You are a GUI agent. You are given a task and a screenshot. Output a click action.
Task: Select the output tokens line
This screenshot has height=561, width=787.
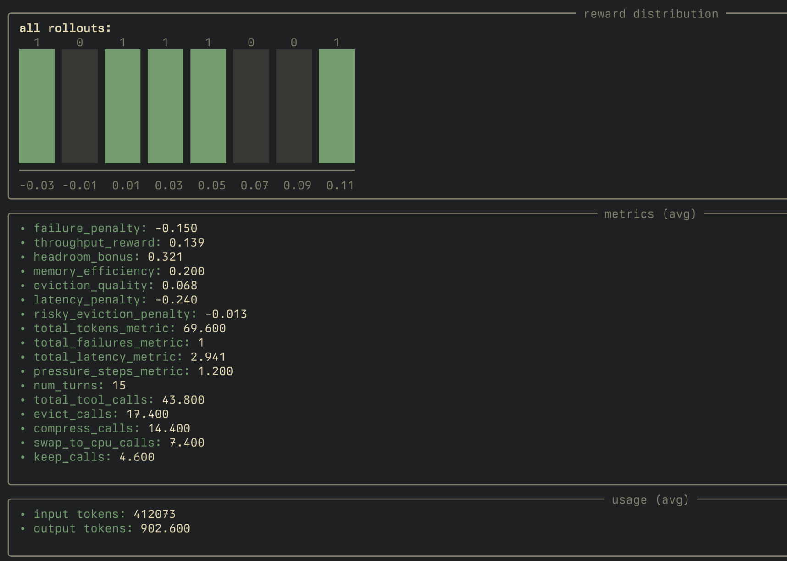(x=105, y=528)
